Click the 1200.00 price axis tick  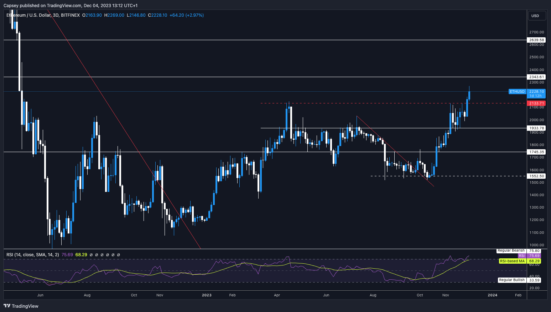536,220
